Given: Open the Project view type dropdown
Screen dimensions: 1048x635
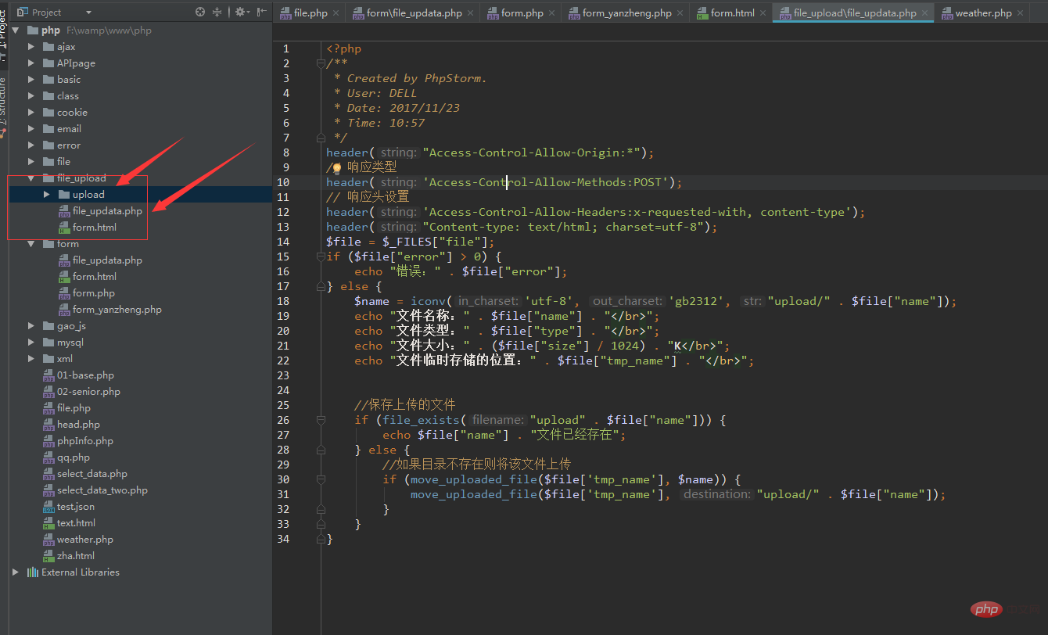Looking at the screenshot, I should point(88,13).
